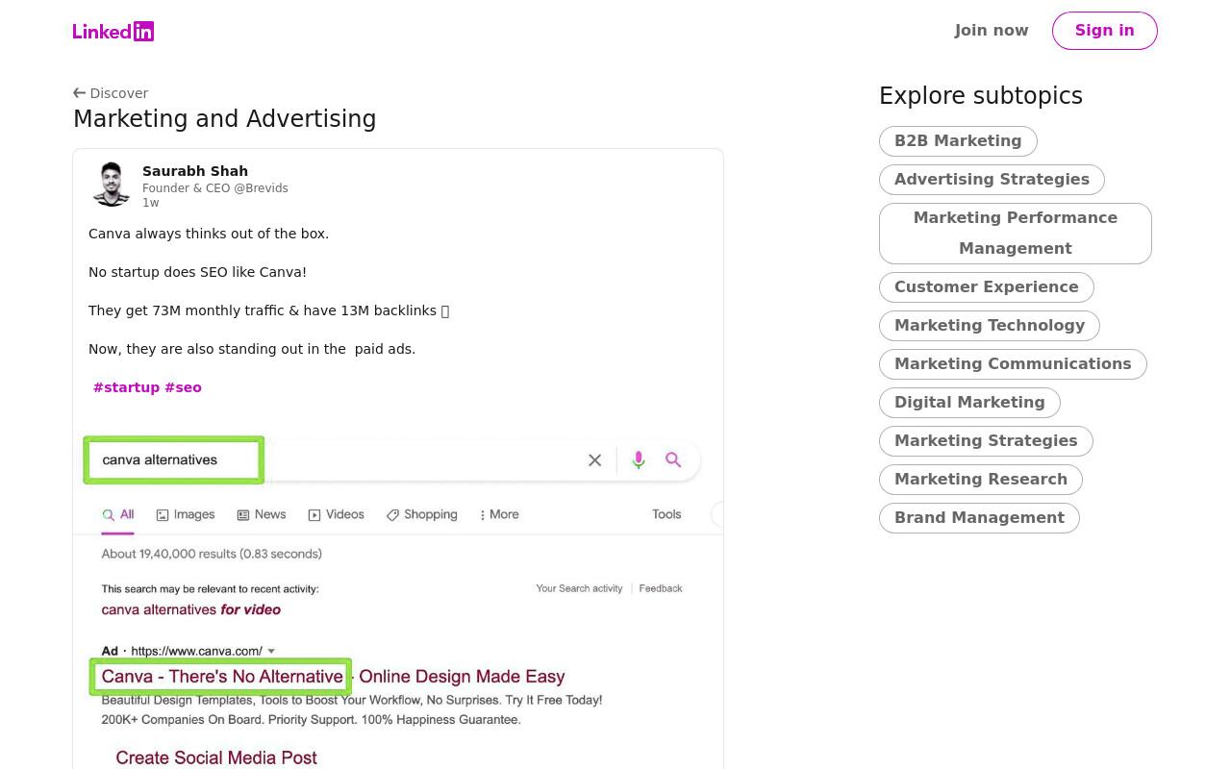Click 'Canva always thinks out of the box.'

coord(209,234)
